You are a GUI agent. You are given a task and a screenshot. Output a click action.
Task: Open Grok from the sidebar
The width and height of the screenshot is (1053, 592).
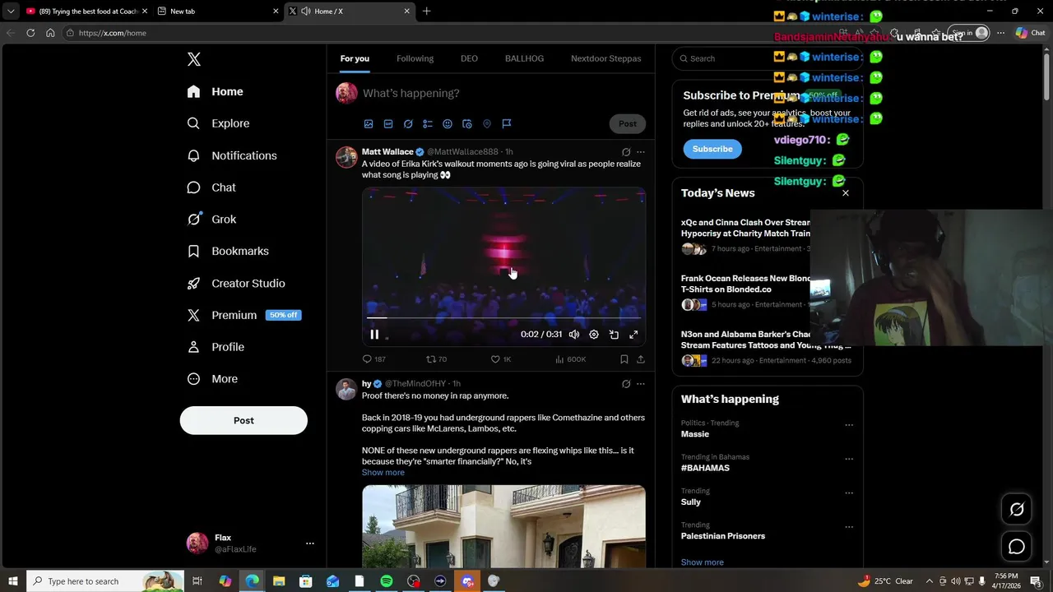tap(211, 220)
